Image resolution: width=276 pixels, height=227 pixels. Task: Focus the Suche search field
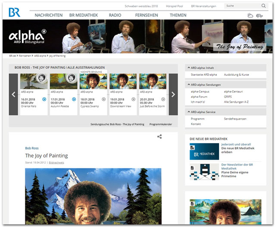242,6
